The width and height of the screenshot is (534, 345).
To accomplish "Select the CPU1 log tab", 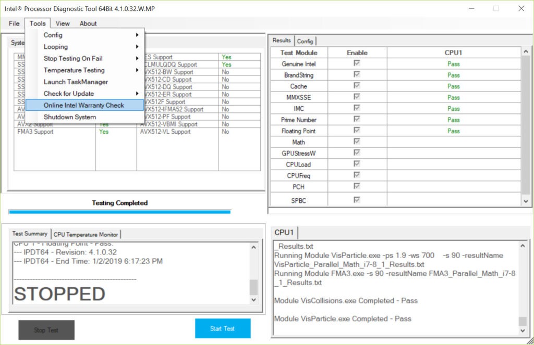I will point(284,233).
